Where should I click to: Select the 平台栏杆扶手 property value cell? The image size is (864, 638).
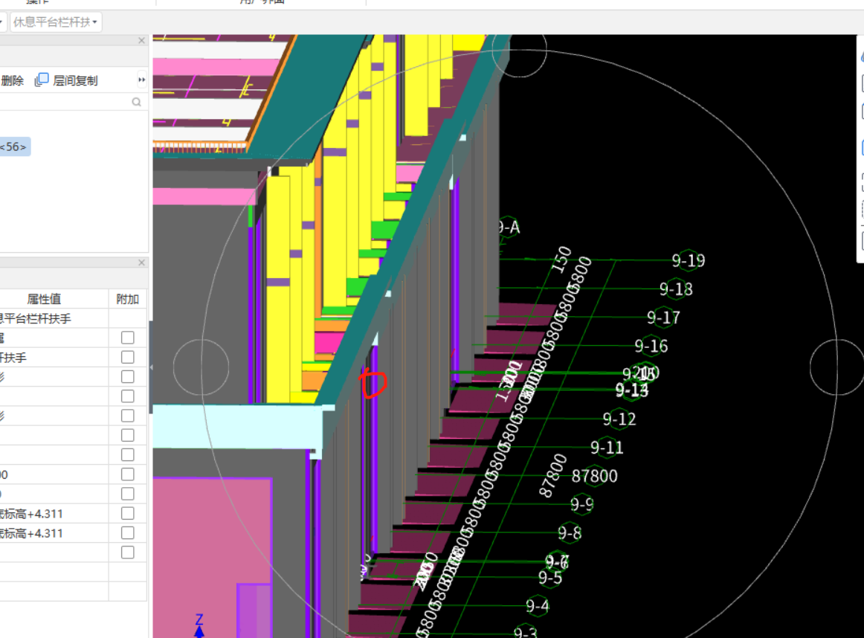click(54, 318)
